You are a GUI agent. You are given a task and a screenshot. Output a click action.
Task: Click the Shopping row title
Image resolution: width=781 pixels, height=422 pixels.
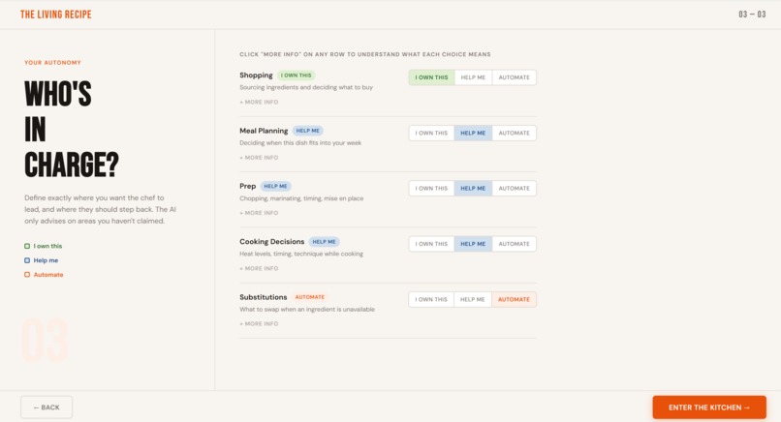[256, 75]
